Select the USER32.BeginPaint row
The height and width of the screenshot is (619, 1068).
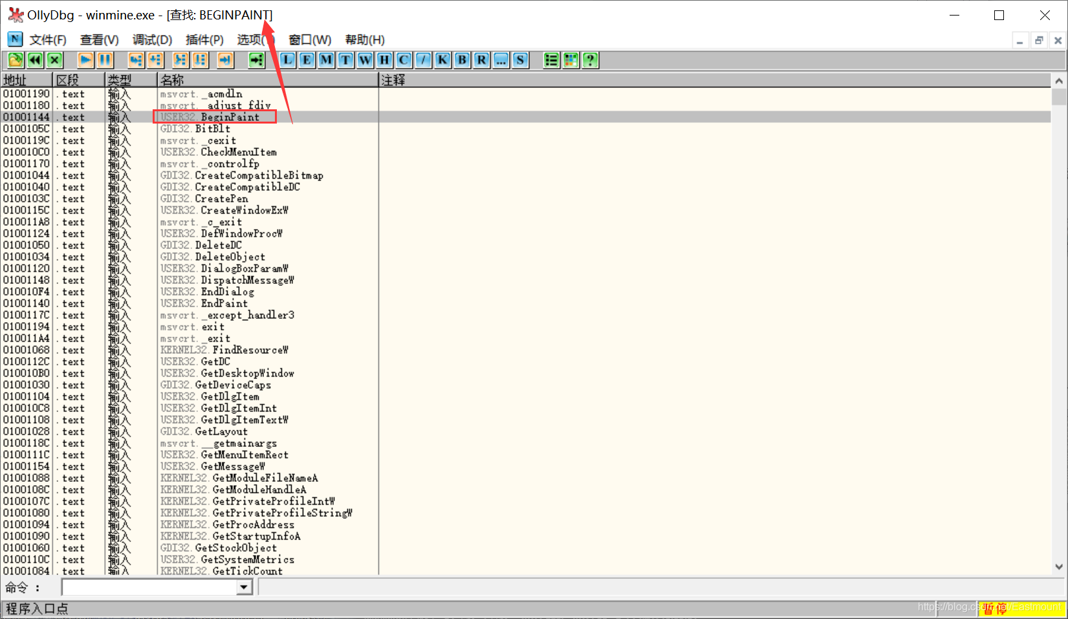tap(525, 117)
